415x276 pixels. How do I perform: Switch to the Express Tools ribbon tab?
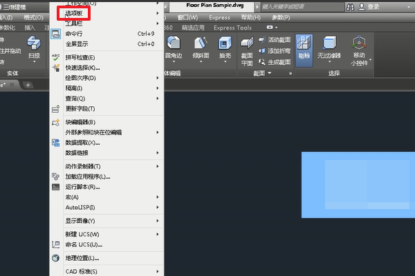(x=232, y=28)
